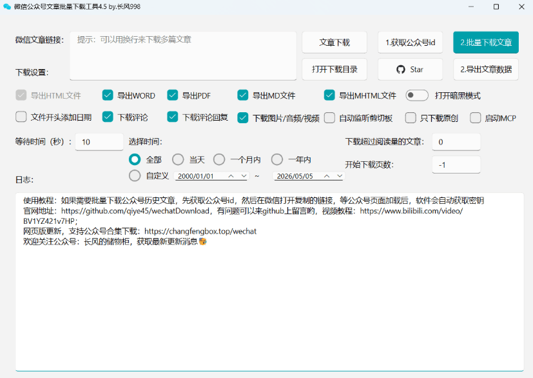
Task: Focus the 微信文章链接 text box
Action: 183,56
